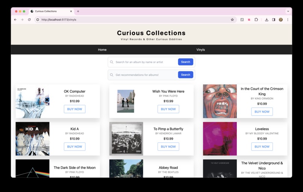Open the site information icon in the address bar
The height and width of the screenshot is (192, 303).
pyautogui.click(x=38, y=19)
